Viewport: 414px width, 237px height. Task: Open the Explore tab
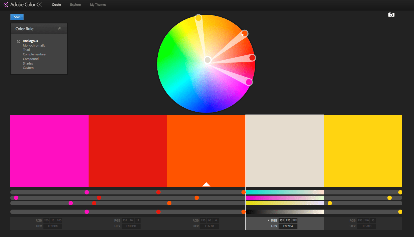click(x=75, y=5)
